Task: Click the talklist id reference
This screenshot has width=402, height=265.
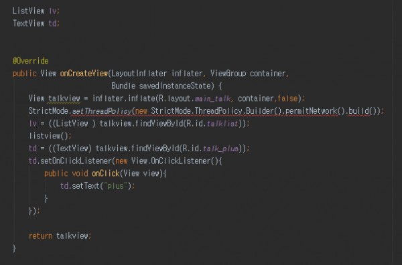Action: pyautogui.click(x=222, y=124)
